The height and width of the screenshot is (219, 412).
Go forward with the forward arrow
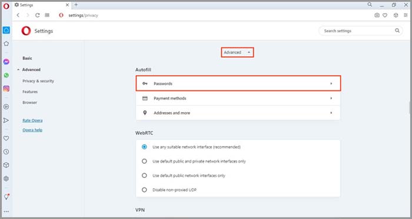28,15
